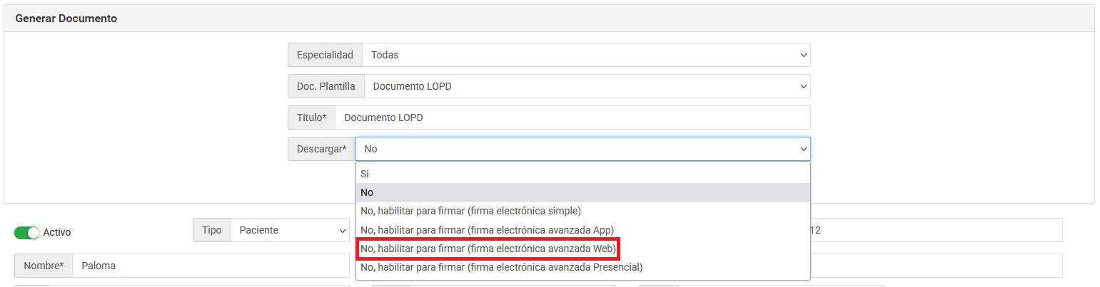Open the Tipo dropdown set to Paciente
Image resolution: width=1100 pixels, height=287 pixels.
(x=290, y=230)
